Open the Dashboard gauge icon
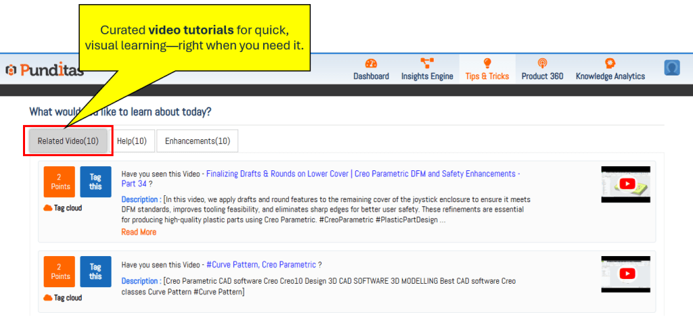The image size is (693, 329). tap(371, 64)
